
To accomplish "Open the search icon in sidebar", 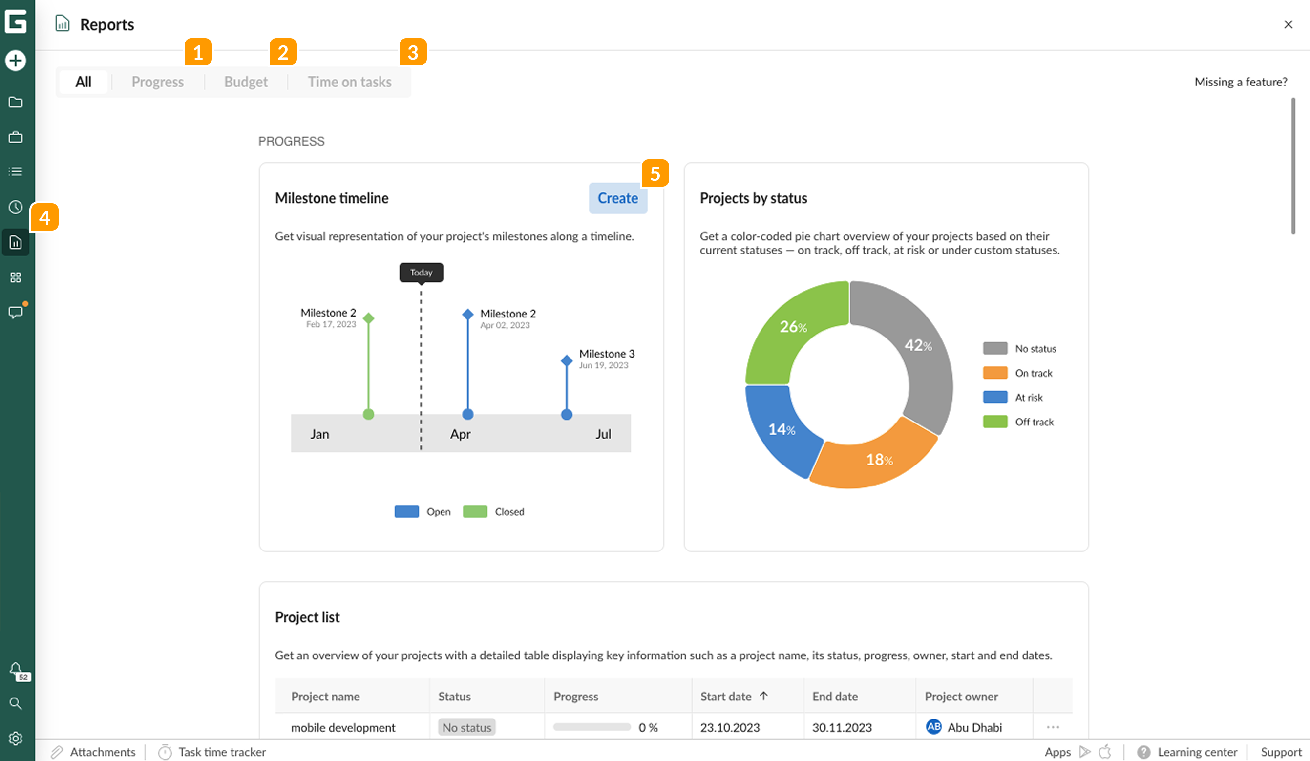I will tap(16, 703).
